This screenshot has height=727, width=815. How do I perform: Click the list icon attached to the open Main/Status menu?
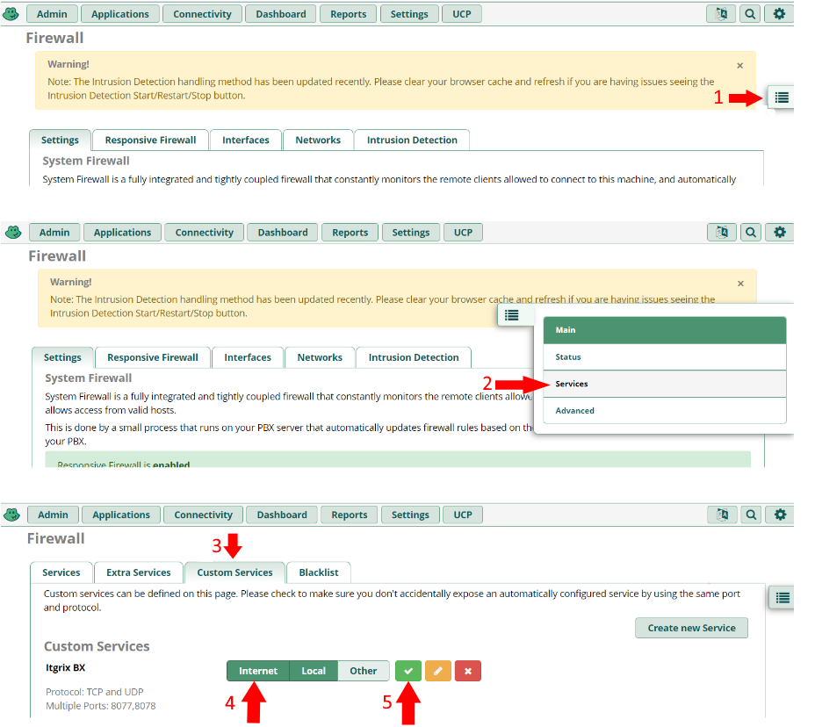point(512,315)
